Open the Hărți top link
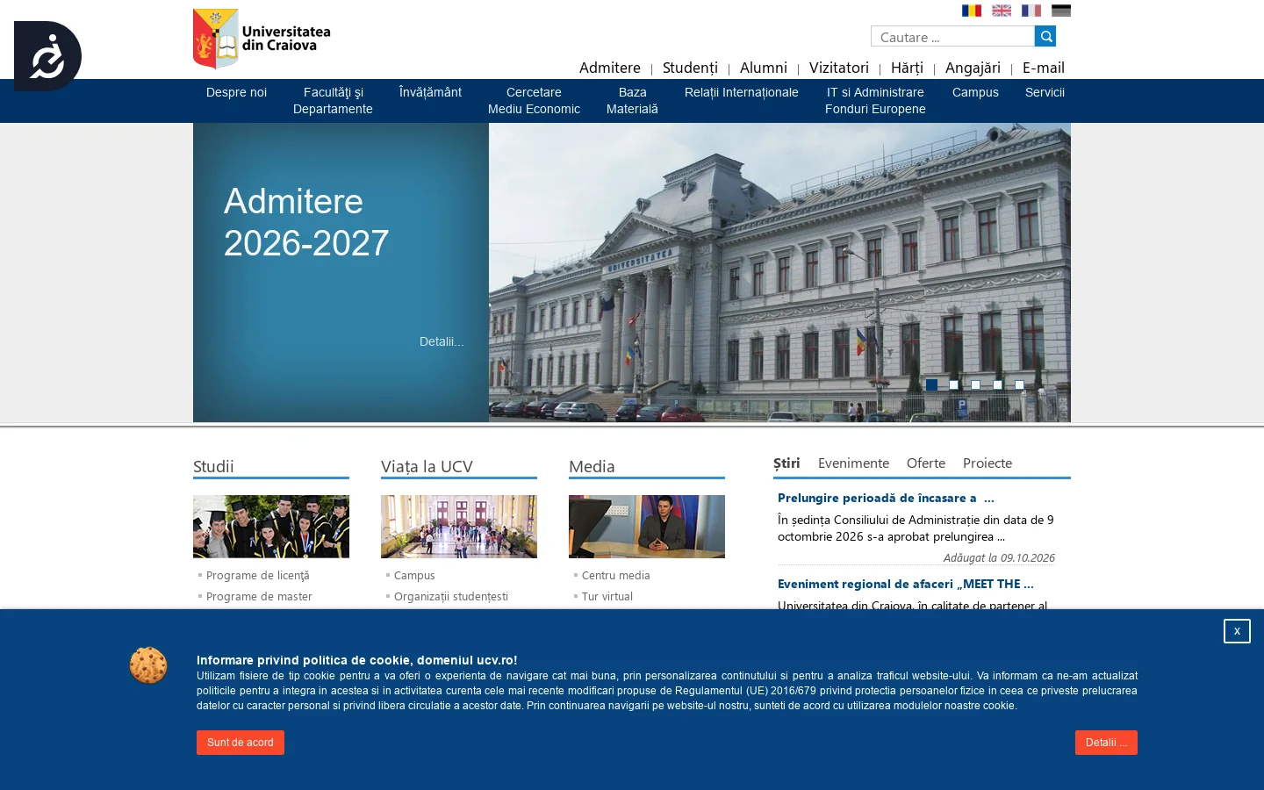Screen dimensions: 1264x790 tap(907, 68)
